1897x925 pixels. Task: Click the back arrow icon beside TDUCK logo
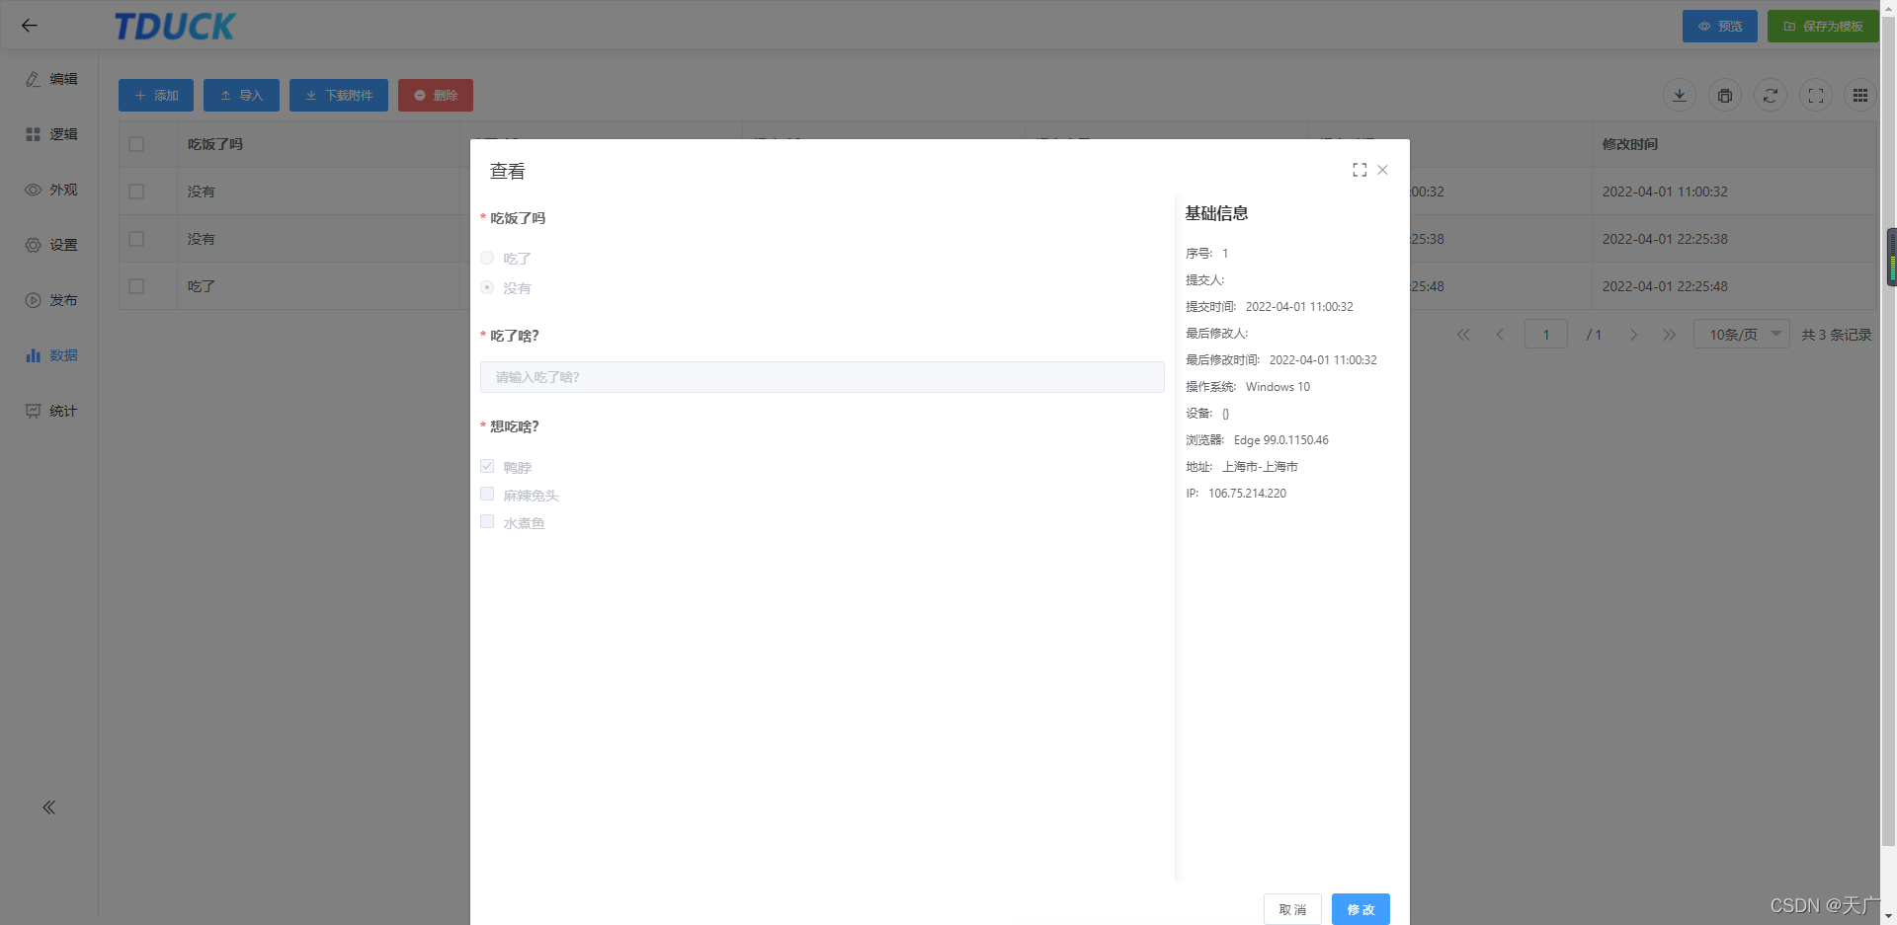point(30,26)
